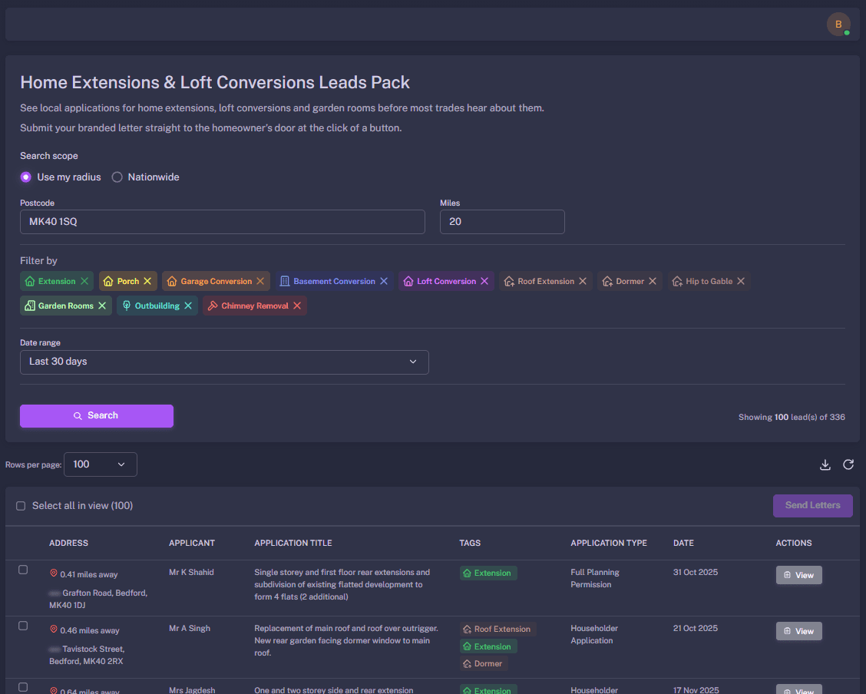Viewport: 866px width, 694px height.
Task: Select the Use my radius option
Action: pos(25,177)
